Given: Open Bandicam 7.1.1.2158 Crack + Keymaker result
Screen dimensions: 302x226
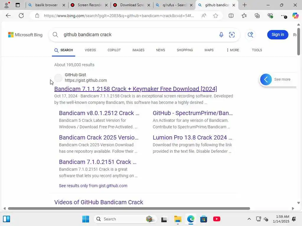Looking at the screenshot, I should [x=136, y=89].
